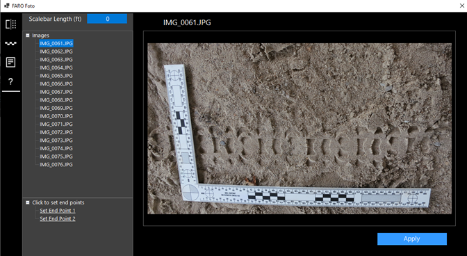Choose IMG_0068.JPG from the list
This screenshot has width=467, height=256.
click(x=56, y=100)
